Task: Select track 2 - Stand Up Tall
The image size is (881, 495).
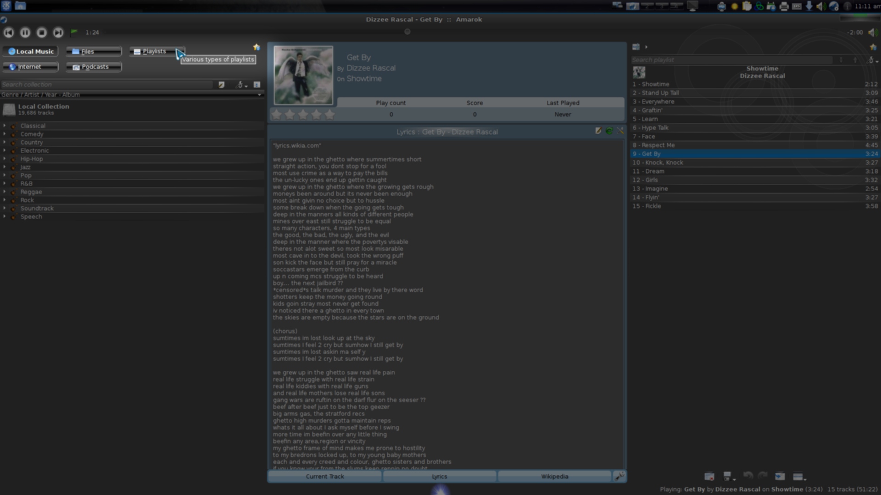Action: 755,93
